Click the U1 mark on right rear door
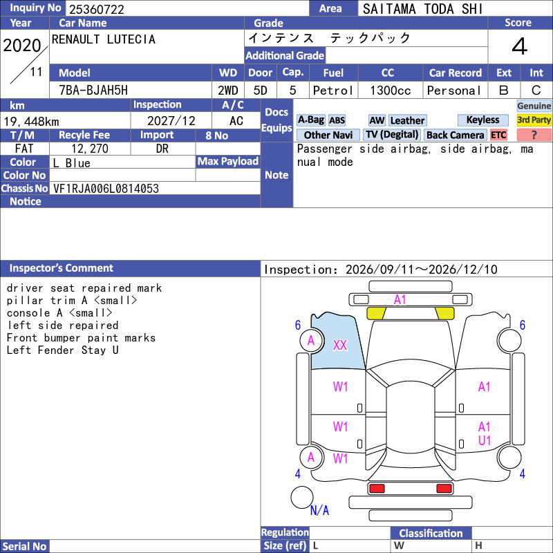The height and width of the screenshot is (553, 553). 485,440
